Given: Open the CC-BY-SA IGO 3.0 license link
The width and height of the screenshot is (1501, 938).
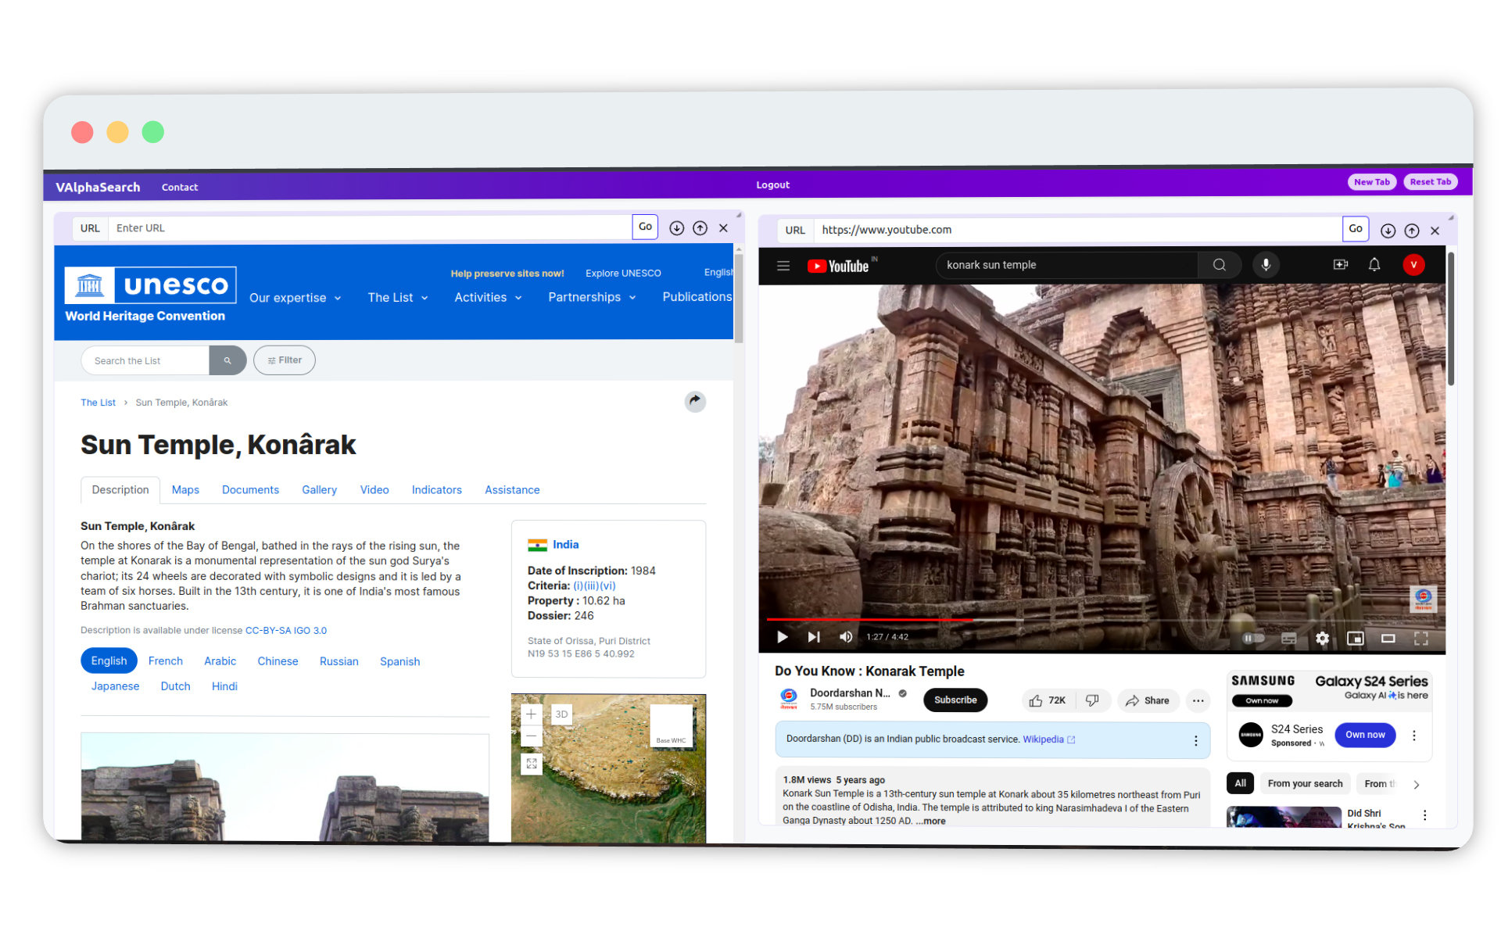Looking at the screenshot, I should [286, 631].
